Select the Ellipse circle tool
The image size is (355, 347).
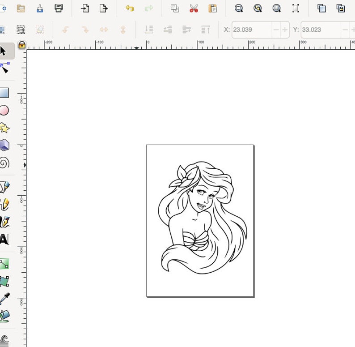[x=4, y=111]
